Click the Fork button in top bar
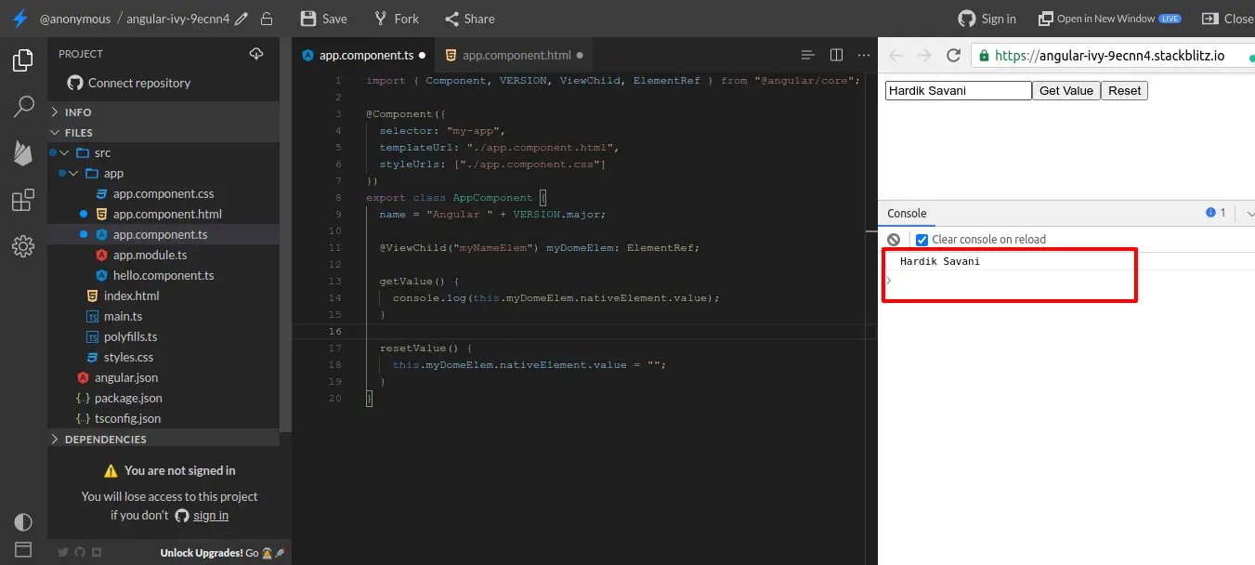Screen dimensions: 1255x565 (397, 19)
